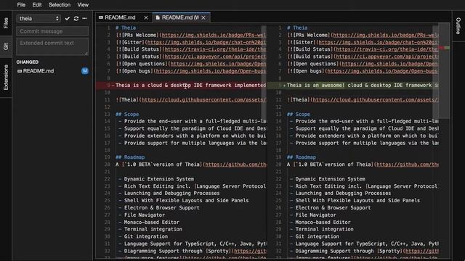Viewport: 465px width, 261px height.
Task: Click the file icon on the README.md diff tab
Action: point(158,17)
